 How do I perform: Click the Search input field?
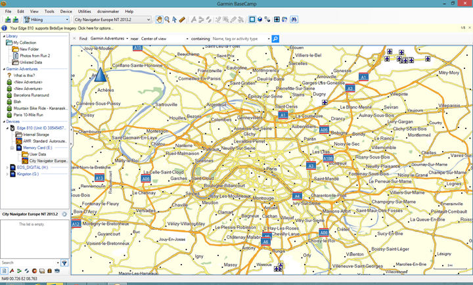(x=30, y=263)
